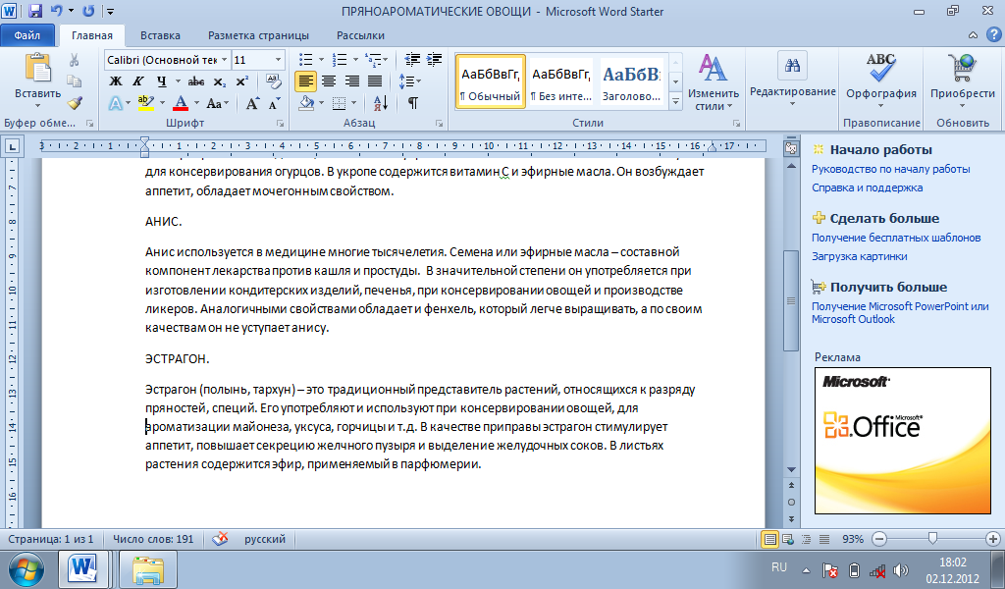Viewport: 1005px width, 589px height.
Task: Apply superscript formatting
Action: tap(241, 81)
